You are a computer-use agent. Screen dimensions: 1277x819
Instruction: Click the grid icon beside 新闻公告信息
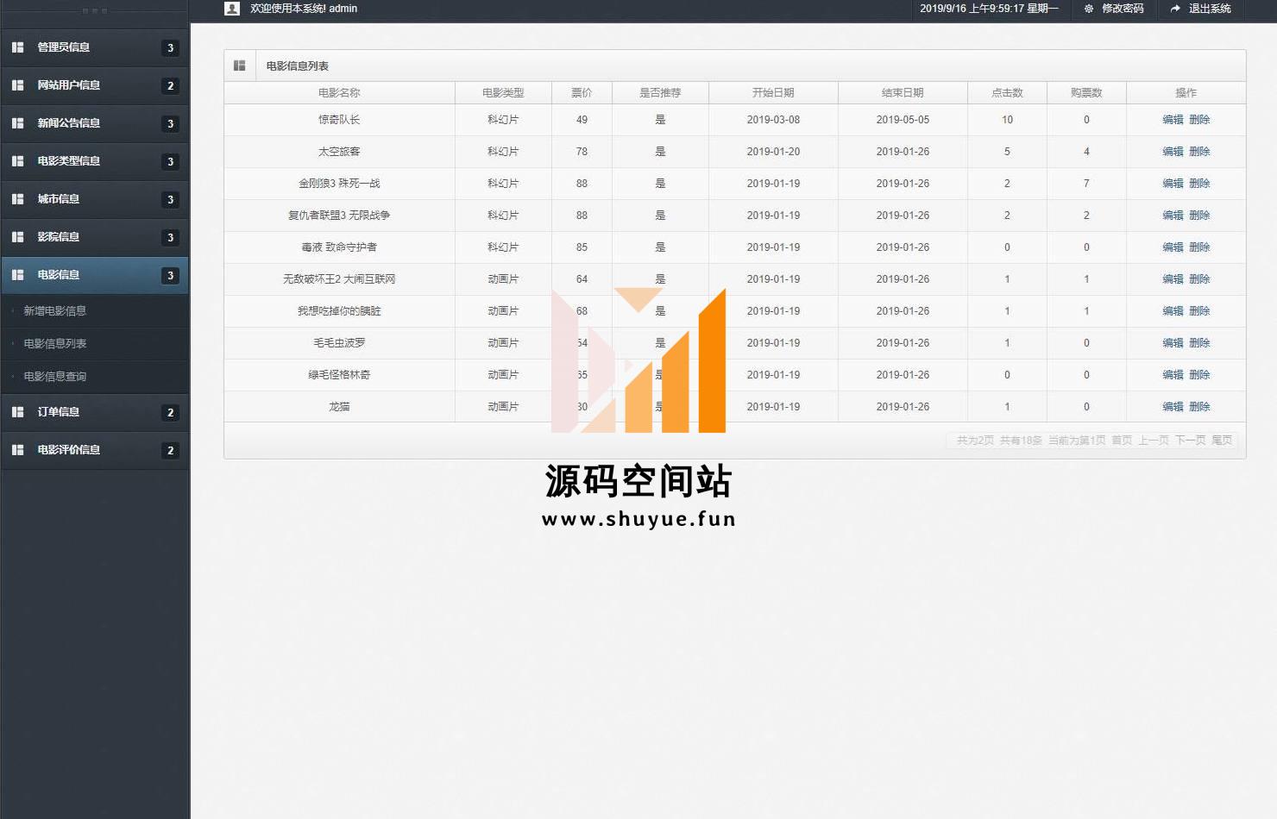(17, 123)
